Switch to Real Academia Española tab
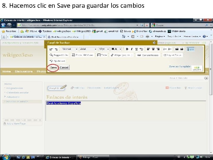This screenshot has height=160, width=213. point(65,37)
